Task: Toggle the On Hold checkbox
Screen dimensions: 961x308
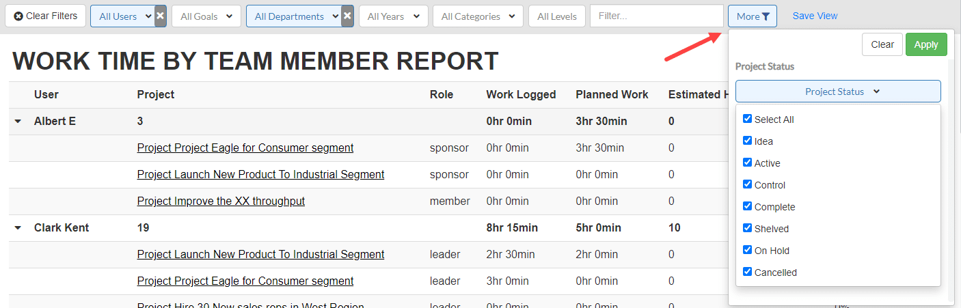Action: tap(747, 250)
